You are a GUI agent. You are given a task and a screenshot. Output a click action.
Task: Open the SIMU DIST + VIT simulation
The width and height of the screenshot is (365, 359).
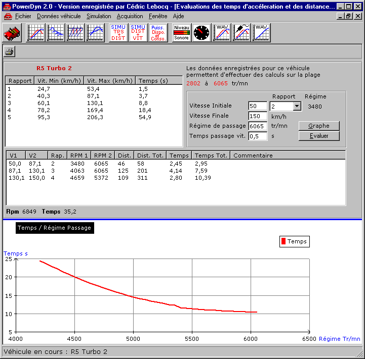(138, 33)
